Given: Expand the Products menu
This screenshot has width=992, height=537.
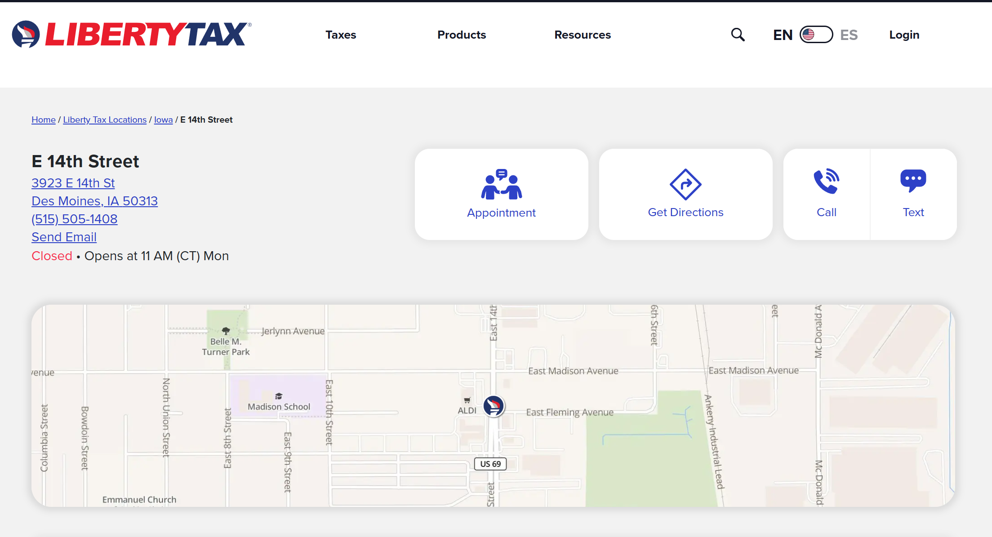Looking at the screenshot, I should click(462, 35).
